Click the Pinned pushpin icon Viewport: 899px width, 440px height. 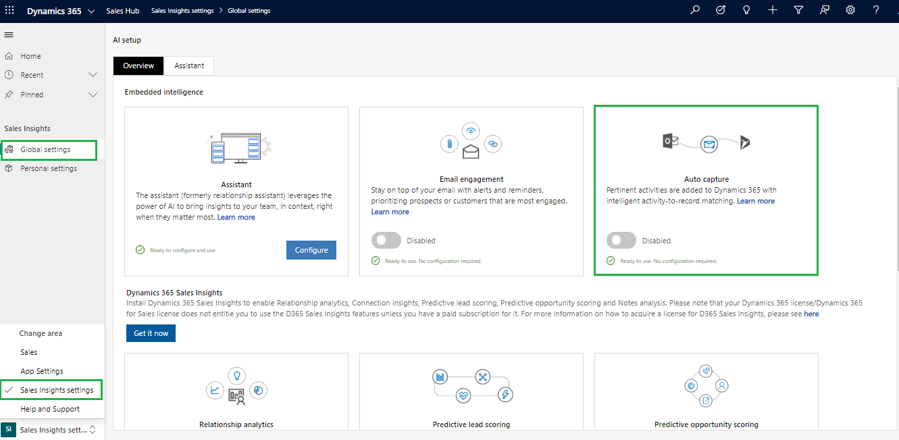[9, 95]
